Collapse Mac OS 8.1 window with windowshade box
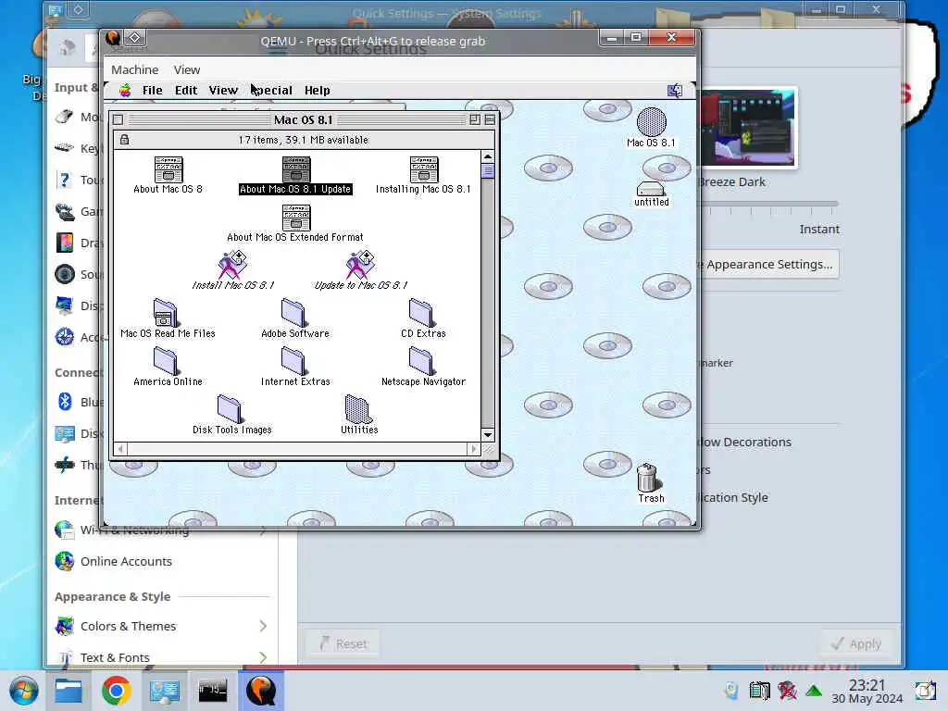948x711 pixels. (x=490, y=119)
